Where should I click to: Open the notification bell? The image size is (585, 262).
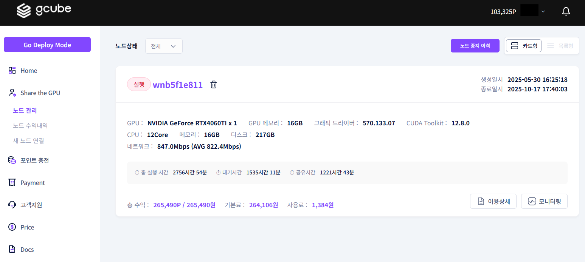566,12
